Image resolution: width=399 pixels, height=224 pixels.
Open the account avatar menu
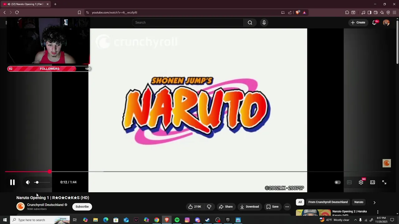(386, 22)
